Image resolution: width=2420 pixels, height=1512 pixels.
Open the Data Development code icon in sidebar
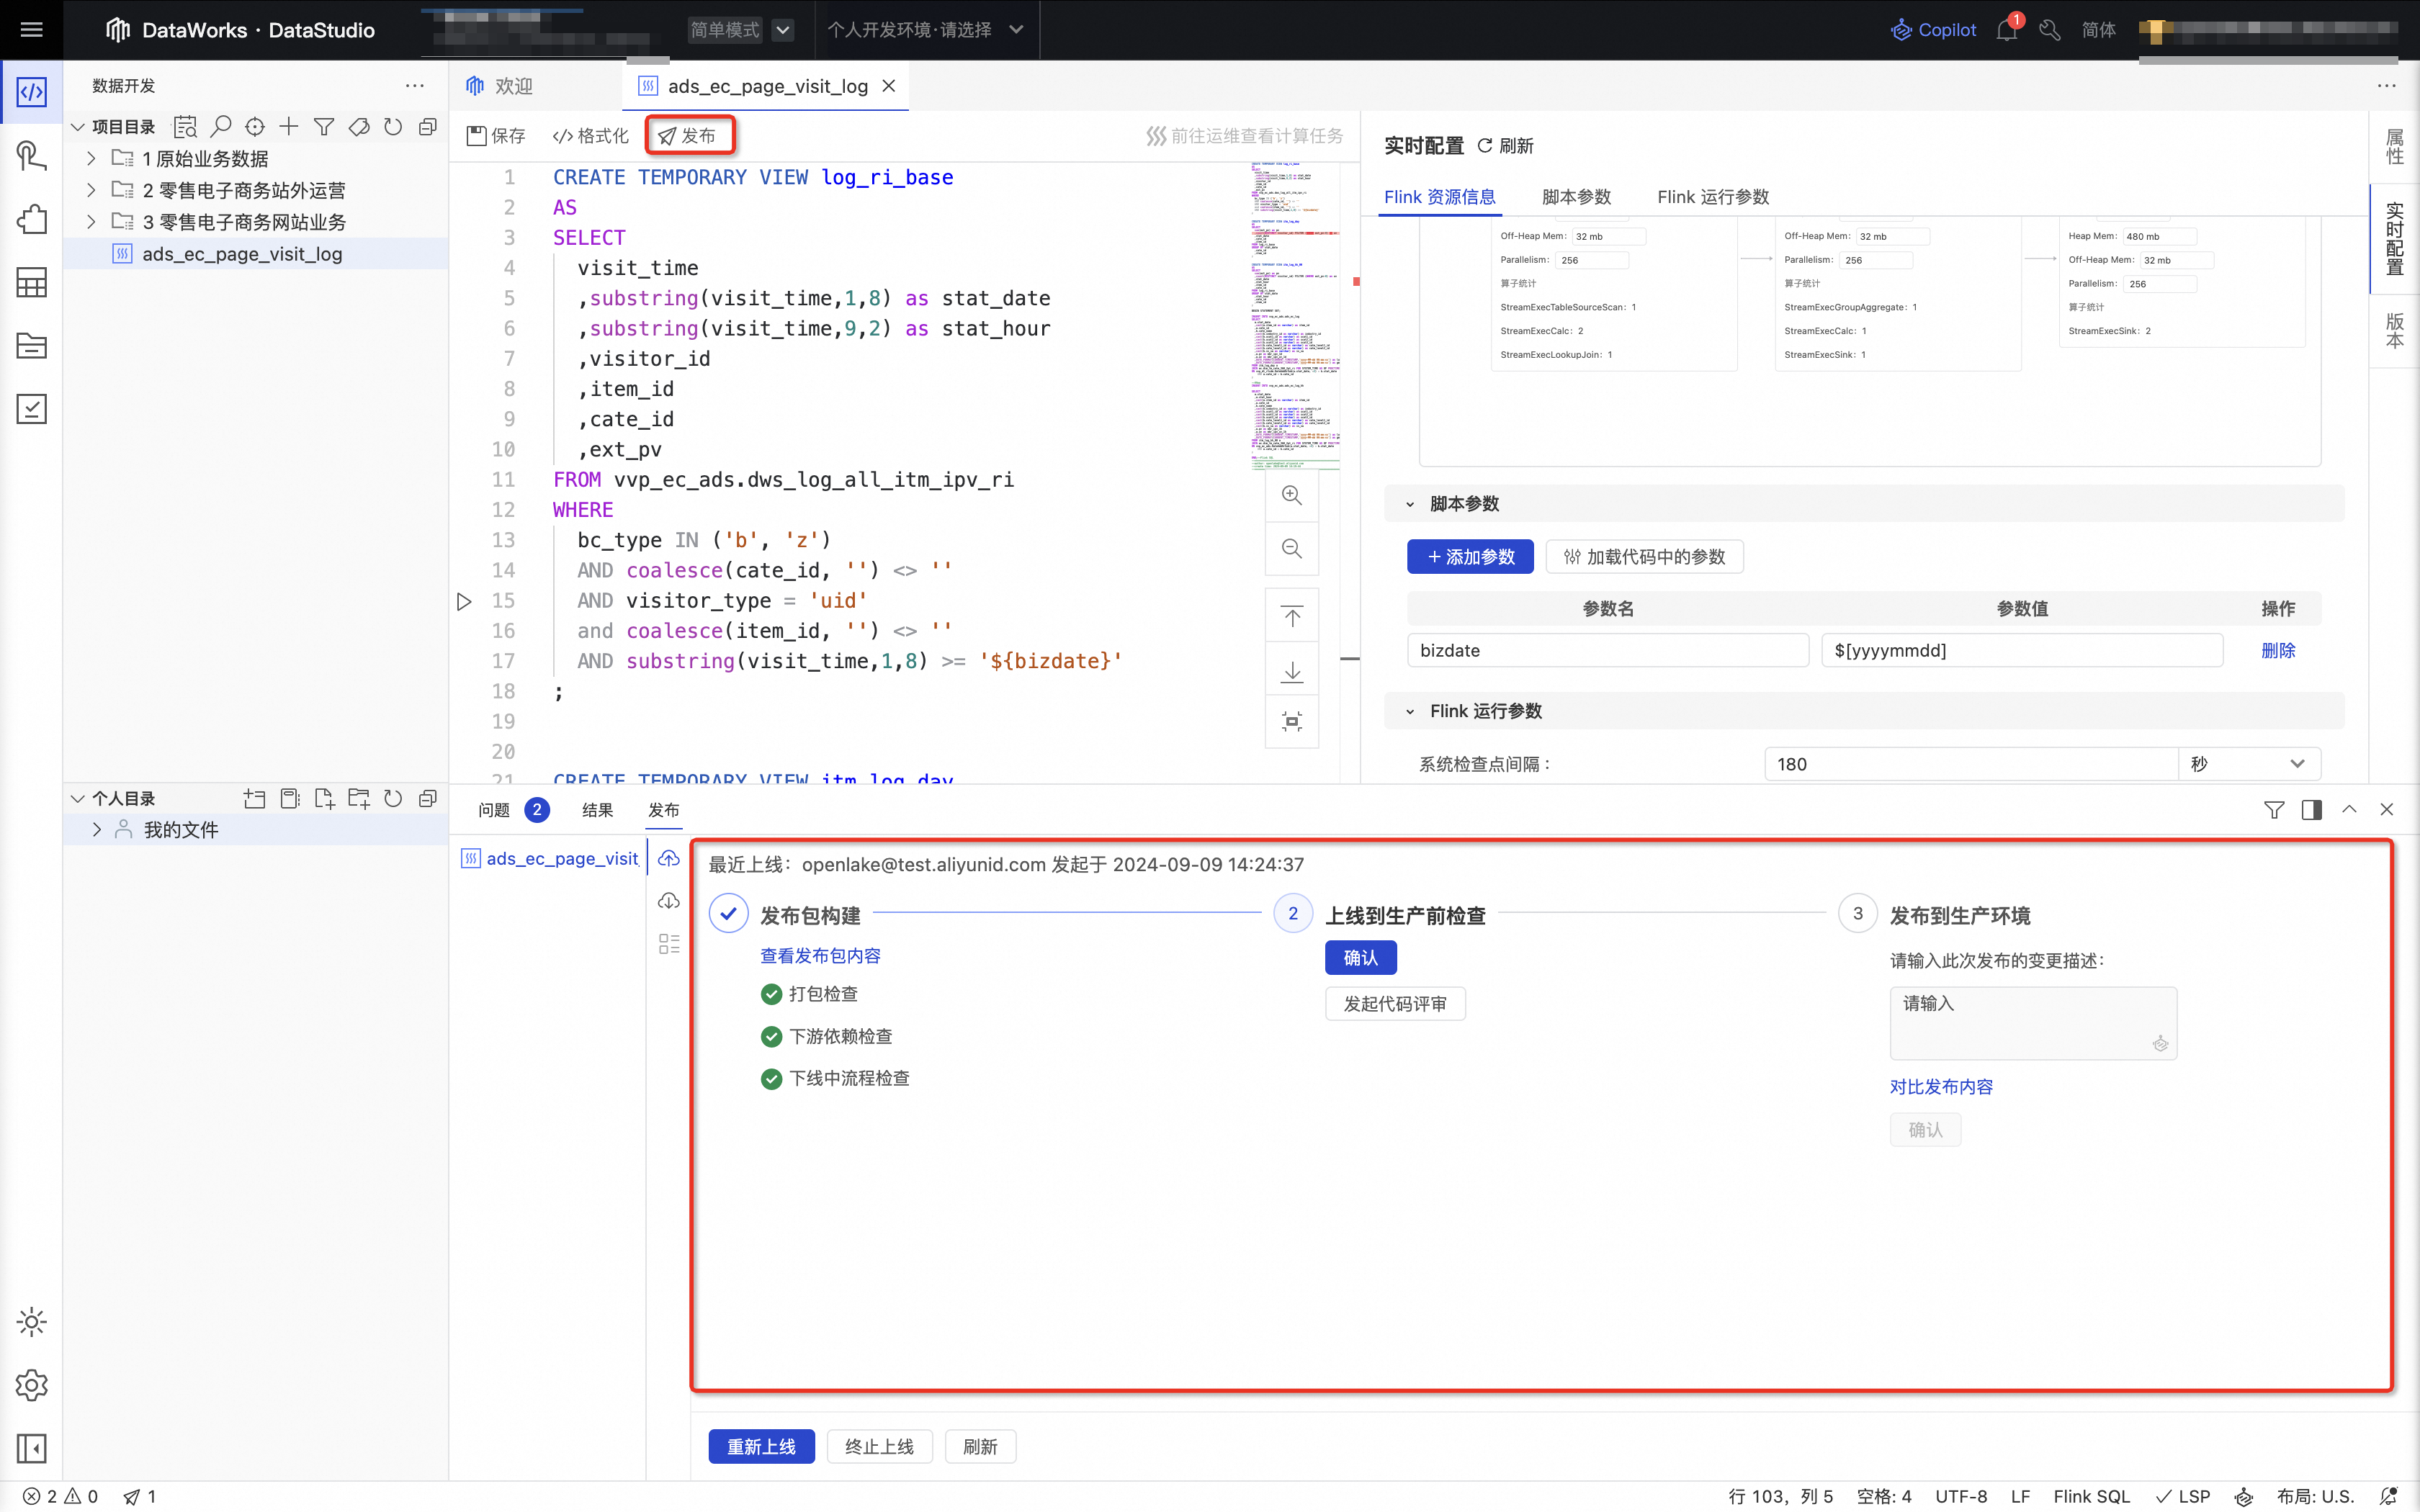pos(31,93)
